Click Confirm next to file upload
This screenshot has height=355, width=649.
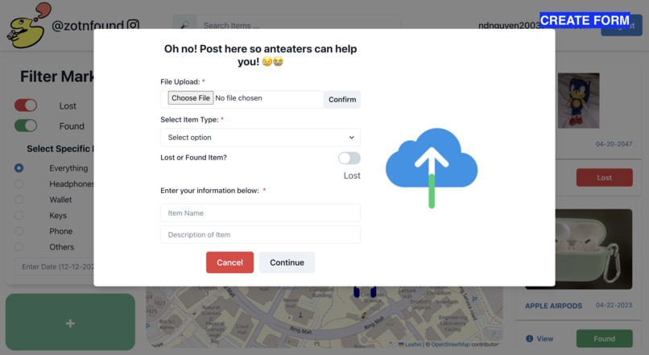click(x=342, y=99)
